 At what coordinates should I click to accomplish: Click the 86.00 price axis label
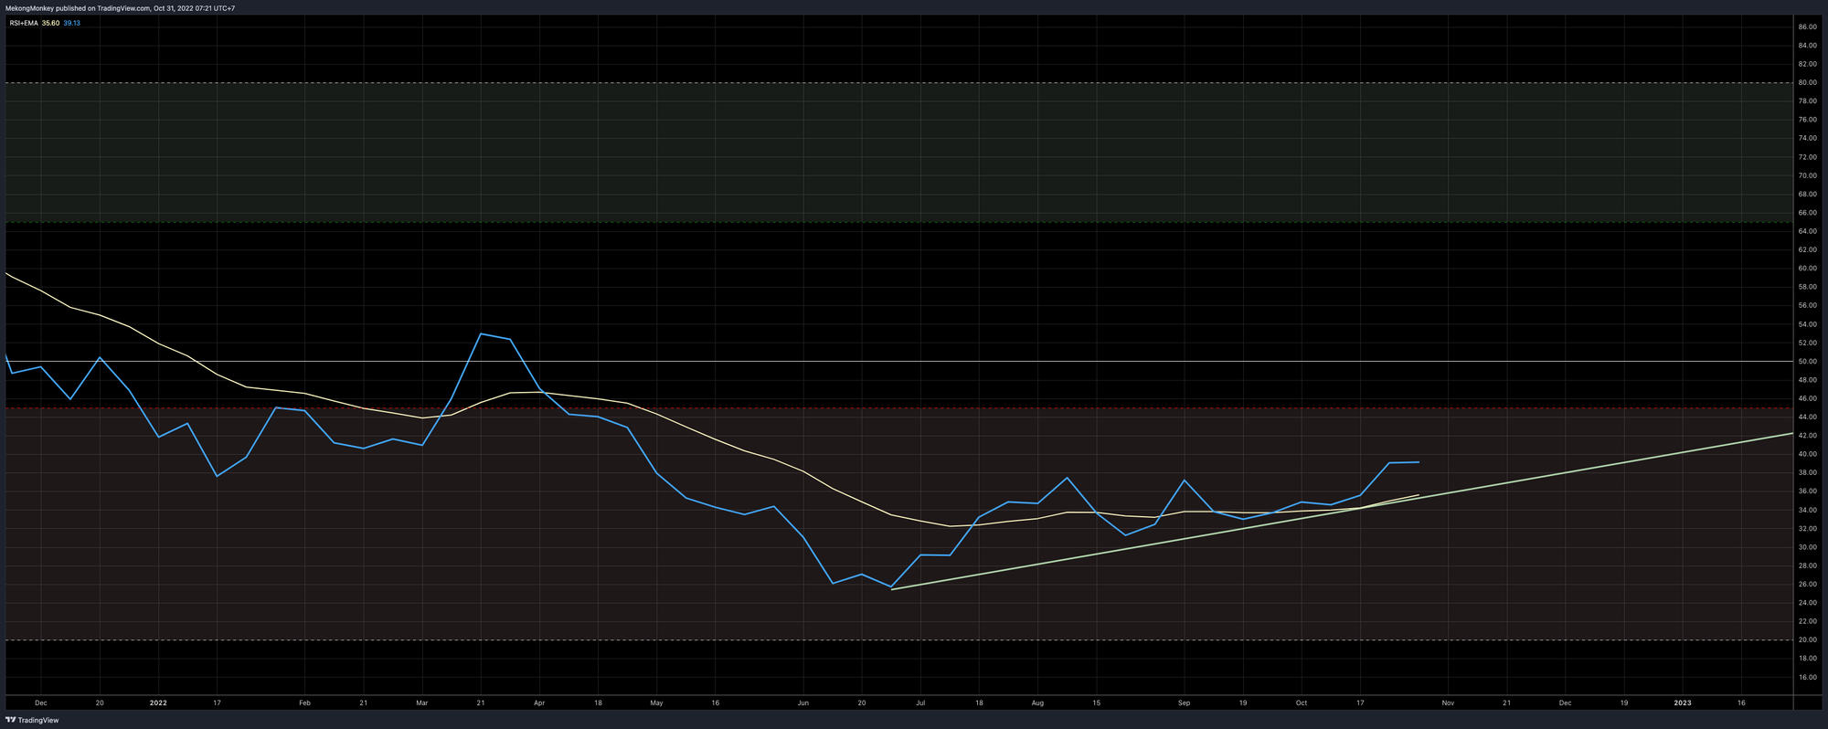(1807, 27)
